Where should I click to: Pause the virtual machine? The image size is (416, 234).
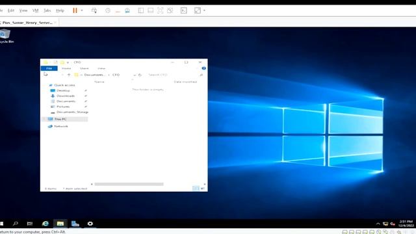click(75, 10)
